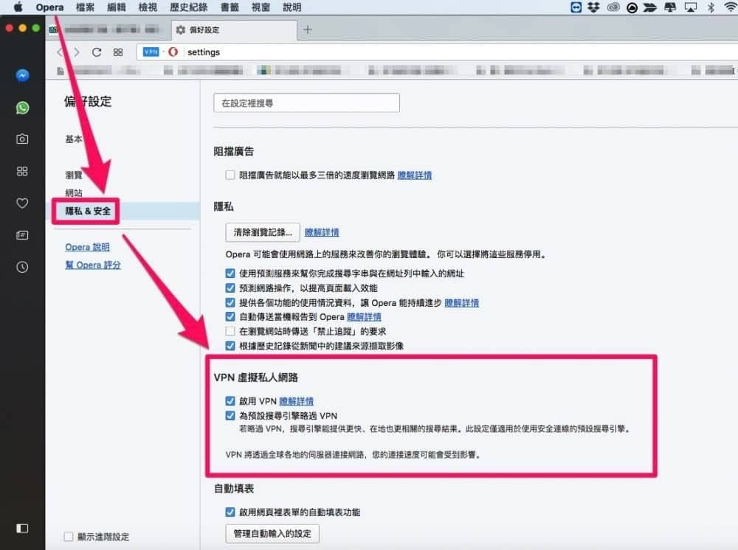The height and width of the screenshot is (550, 738).
Task: Switch to the 偏好設定 tab
Action: [x=234, y=30]
